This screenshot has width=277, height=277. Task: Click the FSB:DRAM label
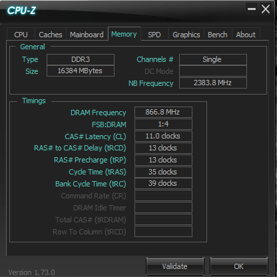[x=109, y=125]
